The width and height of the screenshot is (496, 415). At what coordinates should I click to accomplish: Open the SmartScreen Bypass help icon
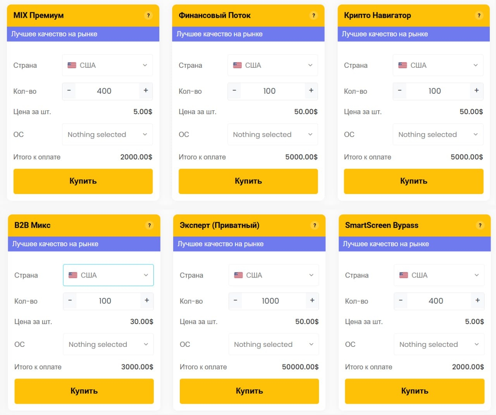480,225
